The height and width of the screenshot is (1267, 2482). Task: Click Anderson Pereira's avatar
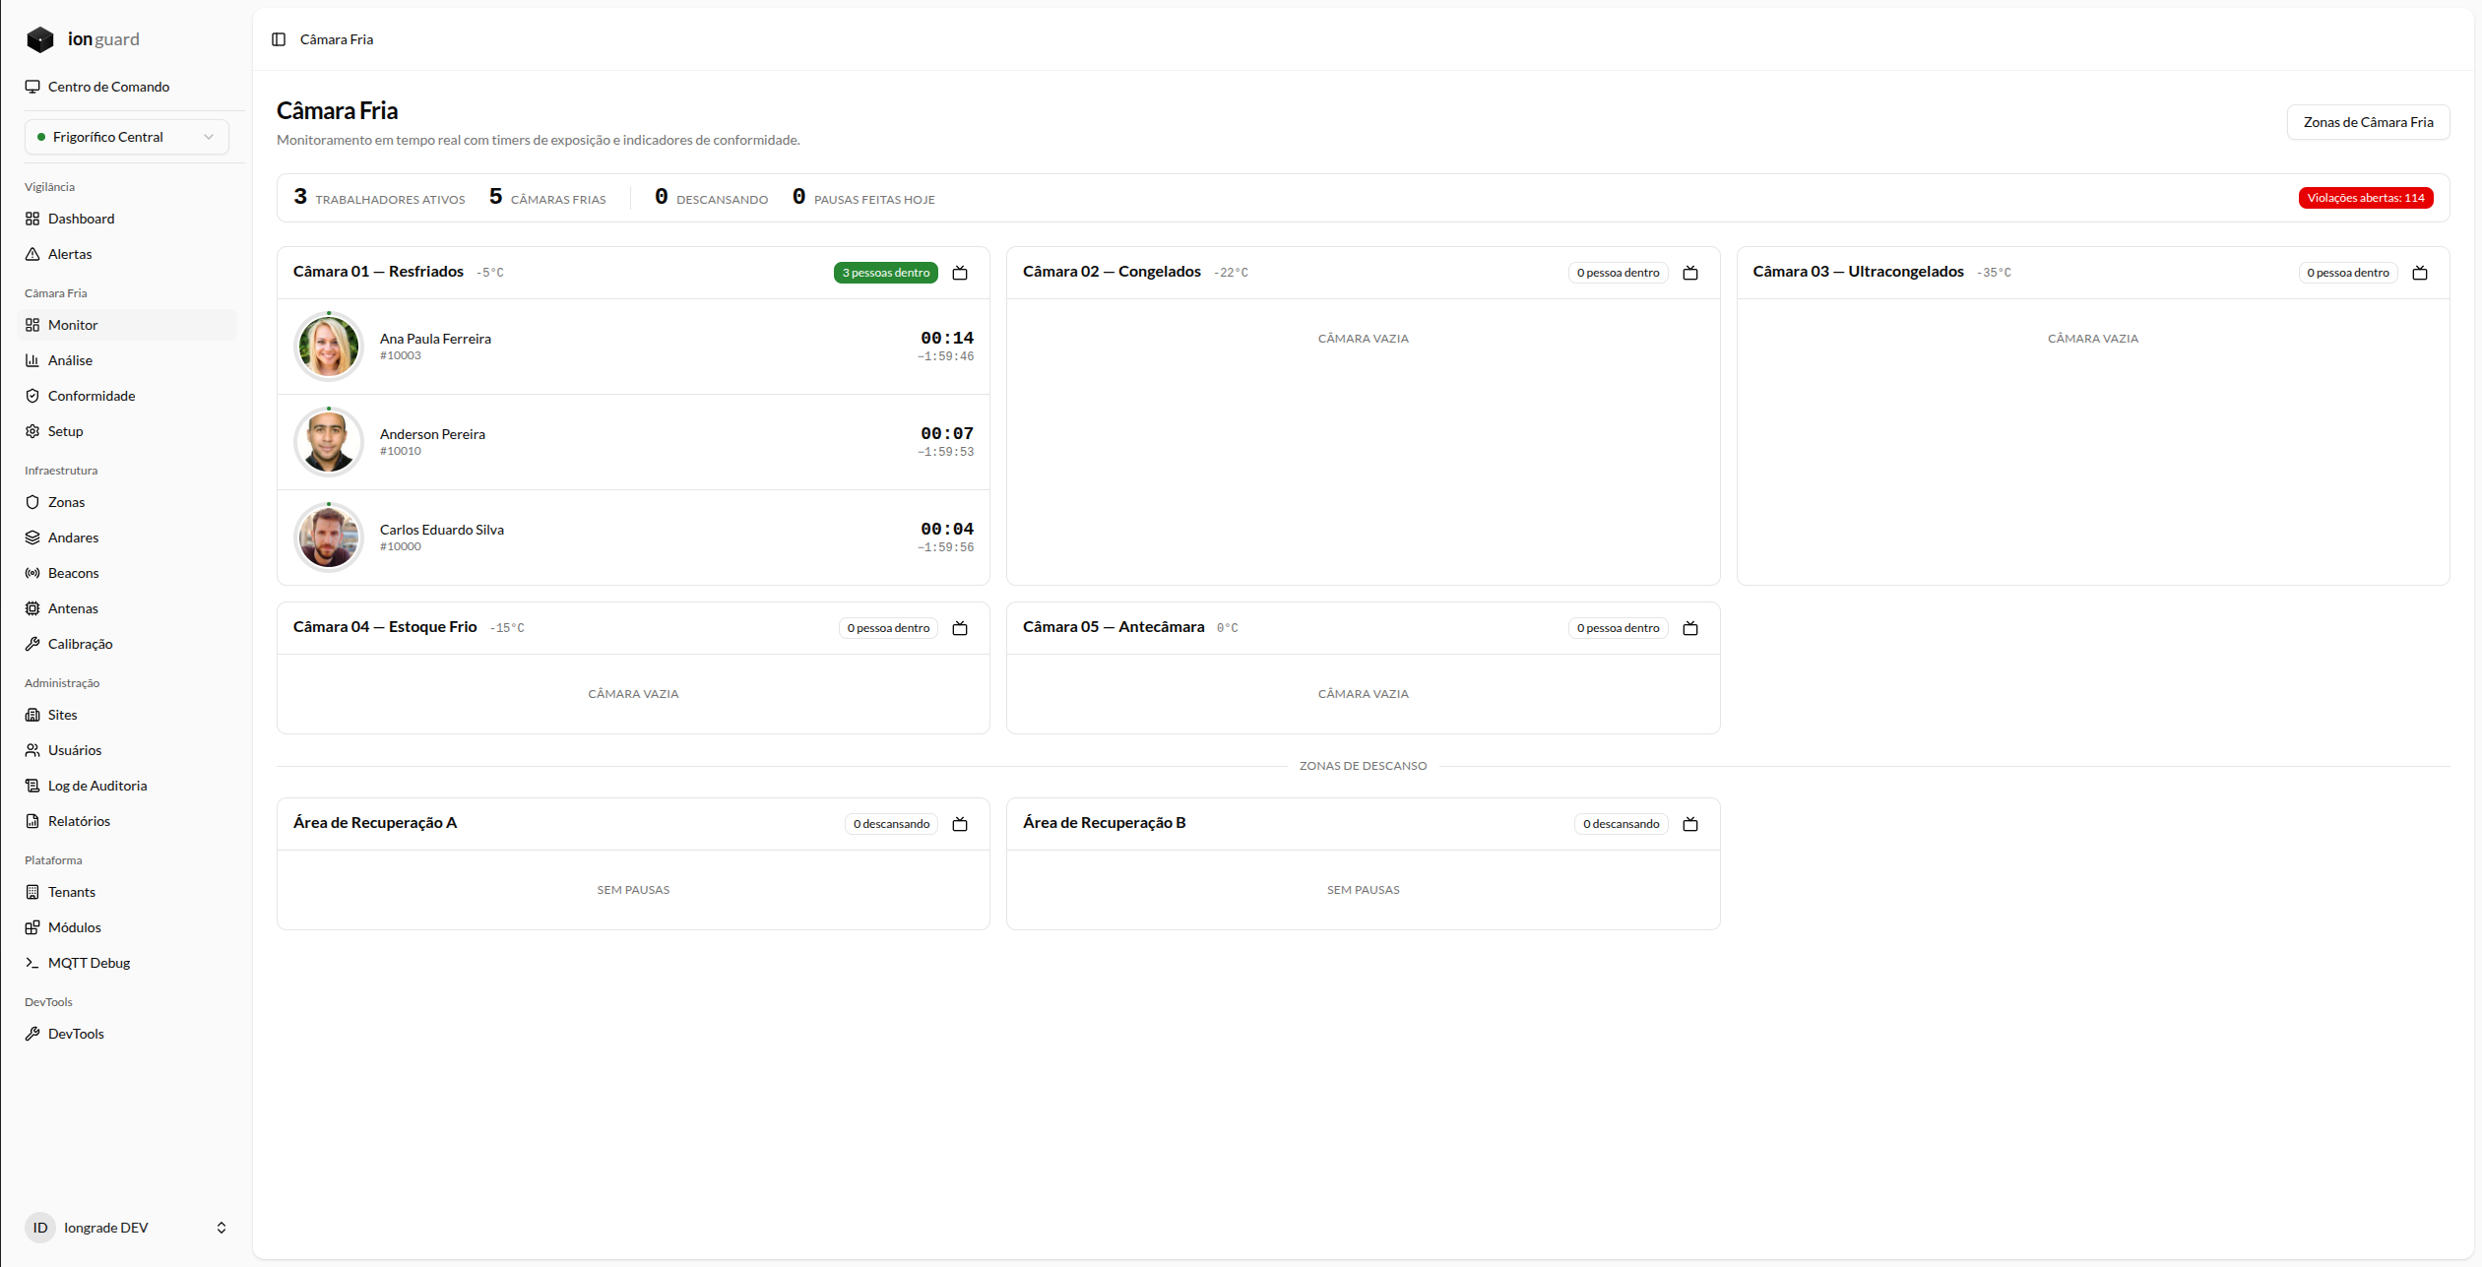point(329,442)
